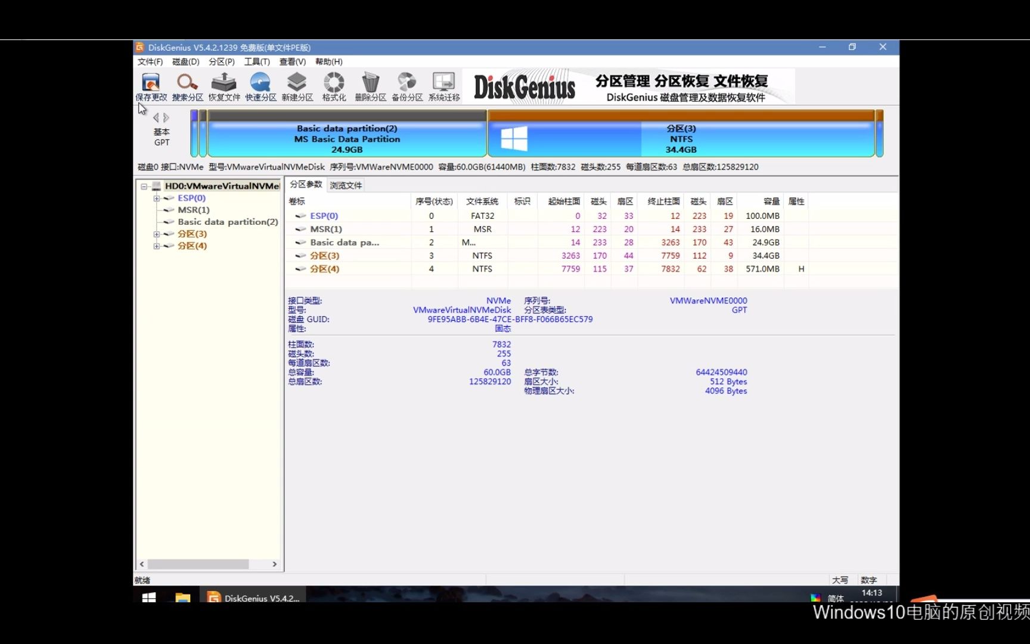1030x644 pixels.
Task: Expand the 分区(4) tree node
Action: tap(156, 246)
